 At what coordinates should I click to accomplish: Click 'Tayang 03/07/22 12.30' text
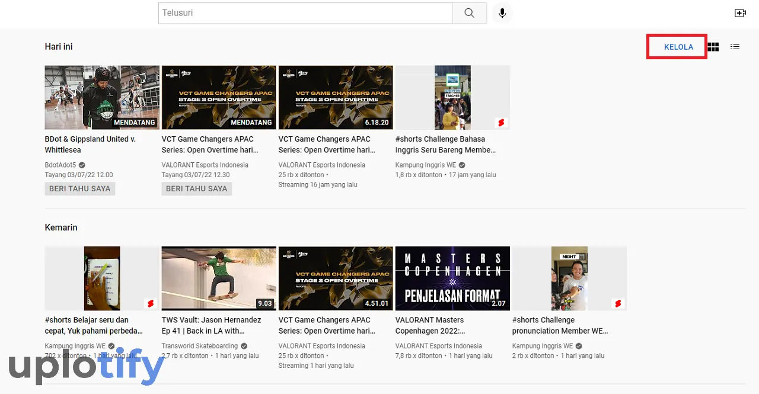196,175
